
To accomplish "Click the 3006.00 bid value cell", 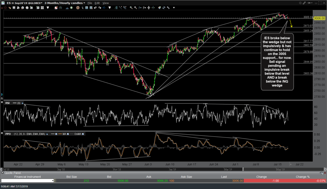I will (x=123, y=181).
